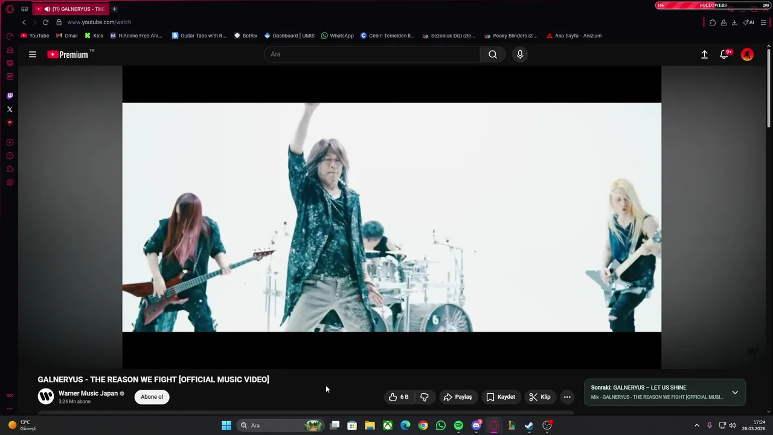Open Steam from the taskbar
The width and height of the screenshot is (773, 435).
529,425
